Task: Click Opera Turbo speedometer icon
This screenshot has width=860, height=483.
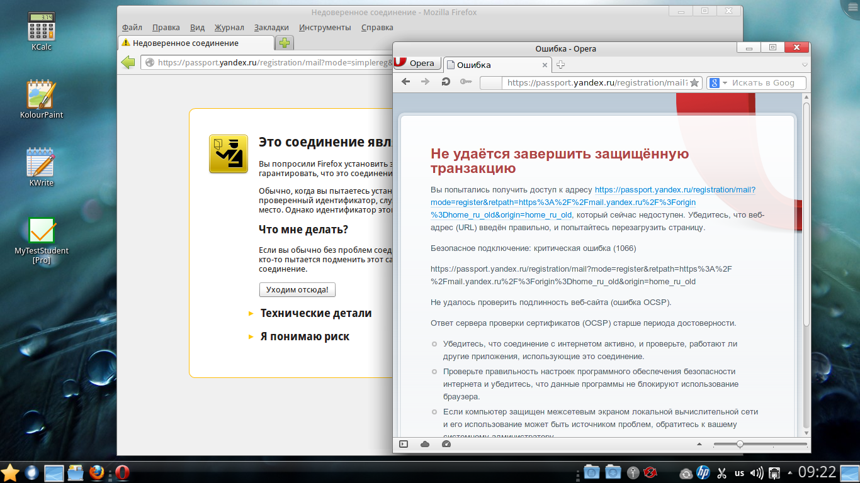Action: pos(446,444)
